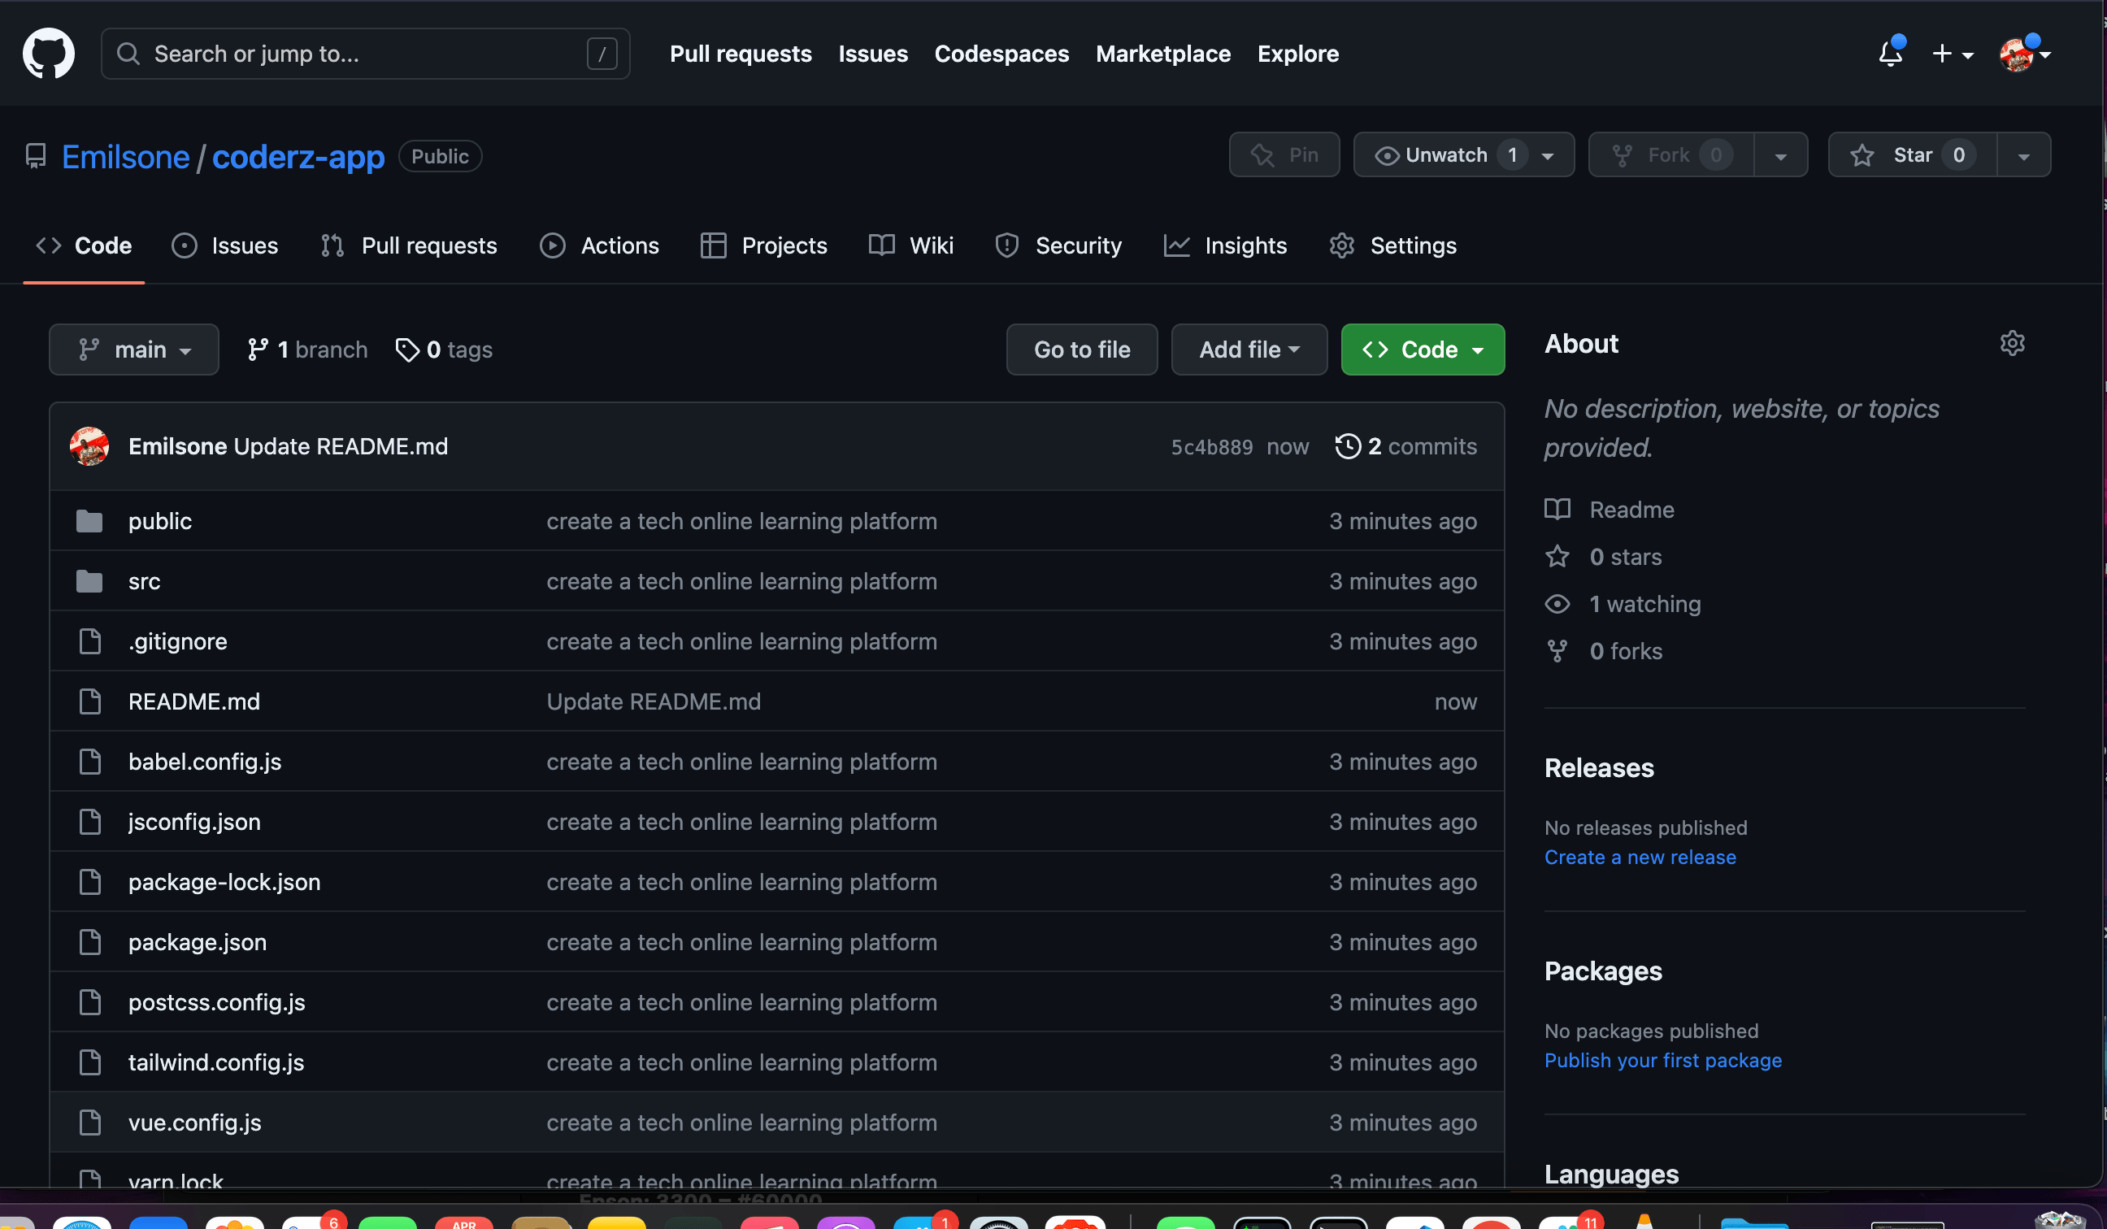Click the jsconfig.json file icon
Image resolution: width=2107 pixels, height=1229 pixels.
click(89, 822)
